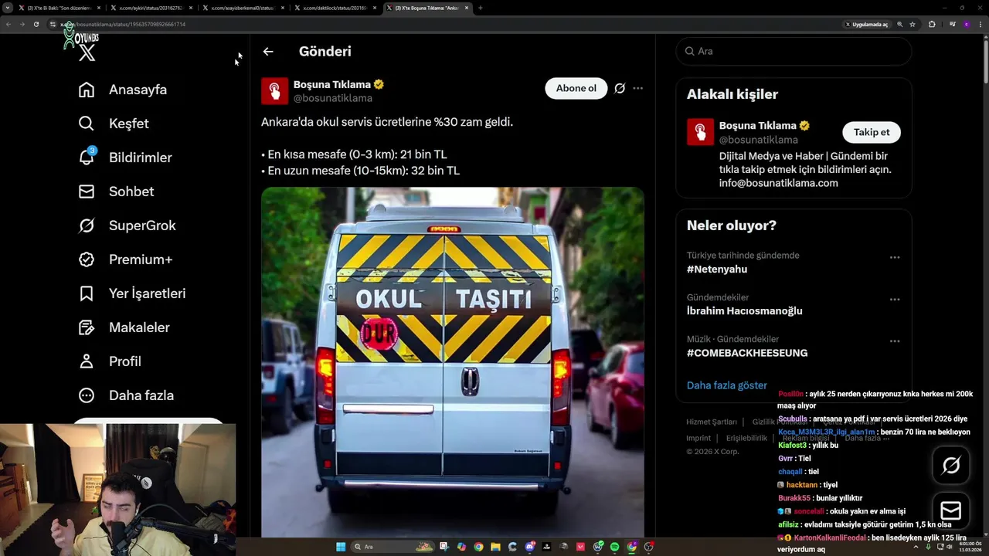The height and width of the screenshot is (556, 989).
Task: Click the @bosunatiklama handle on the post
Action: pos(333,98)
